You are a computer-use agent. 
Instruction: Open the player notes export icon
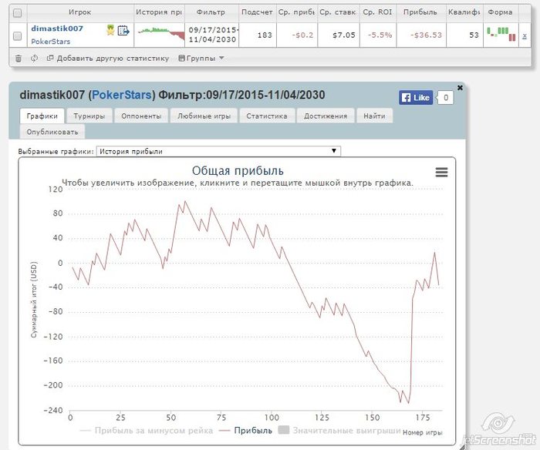[123, 31]
